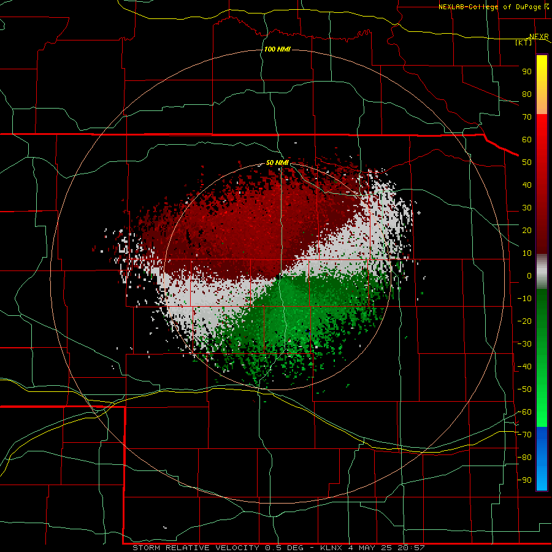Image resolution: width=552 pixels, height=552 pixels.
Task: Click the '50' label on color scale
Action: coord(527,163)
